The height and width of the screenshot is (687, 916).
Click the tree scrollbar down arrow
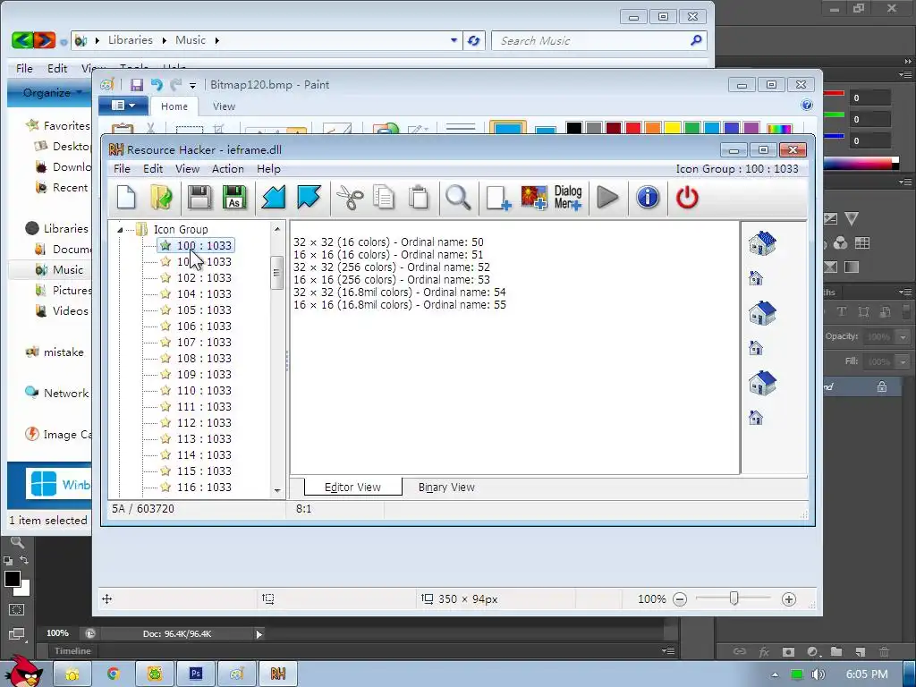[277, 491]
